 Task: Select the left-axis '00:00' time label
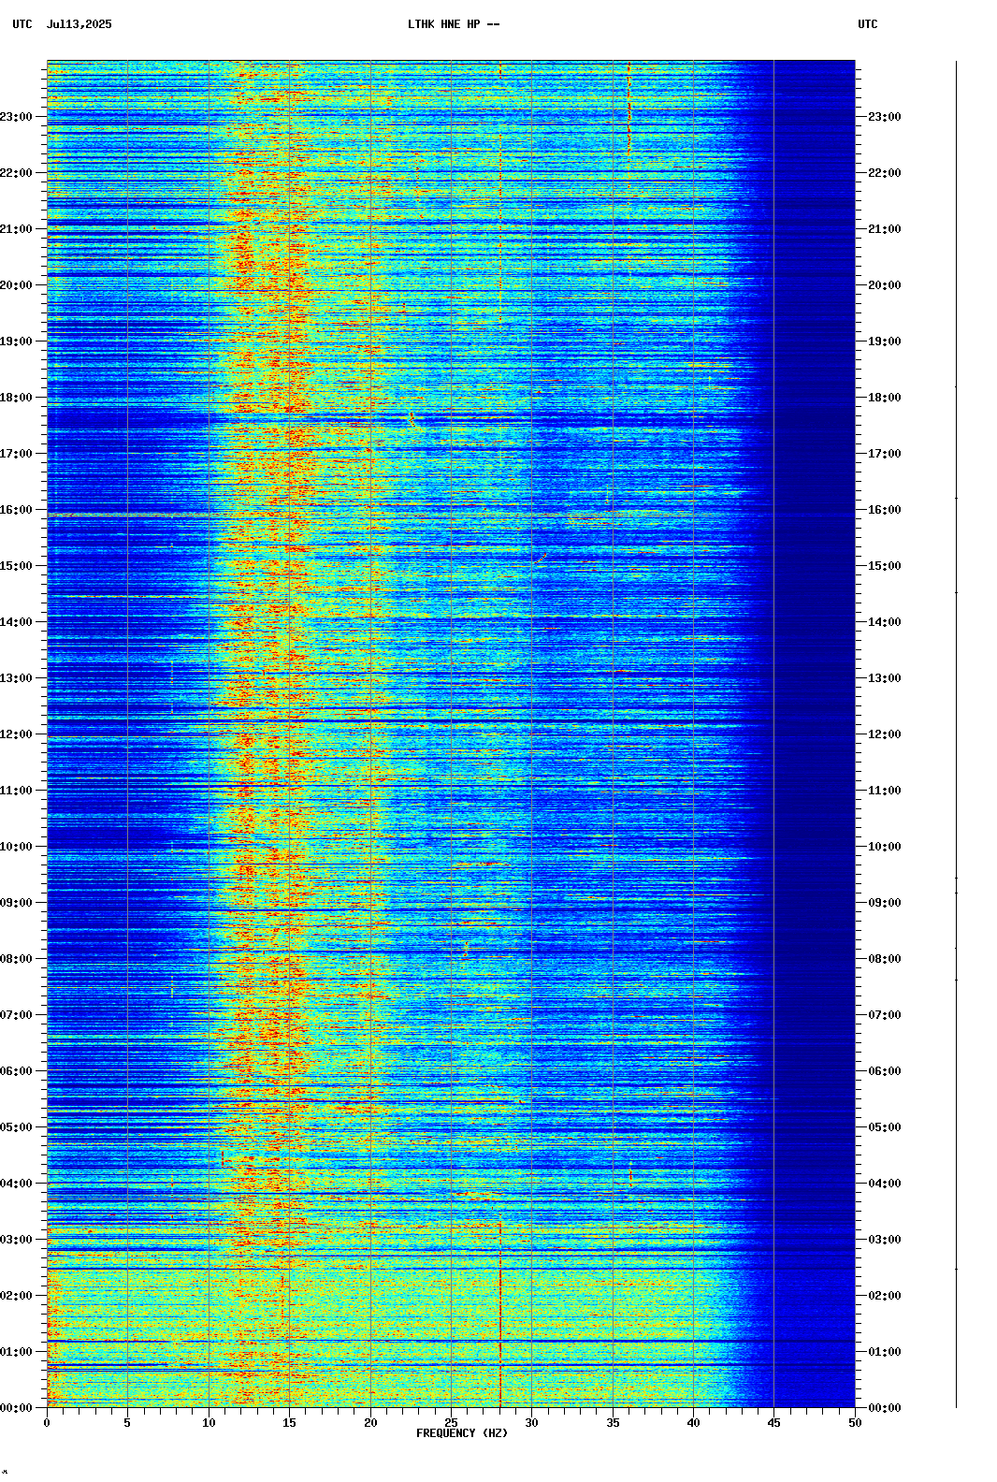(x=16, y=1408)
